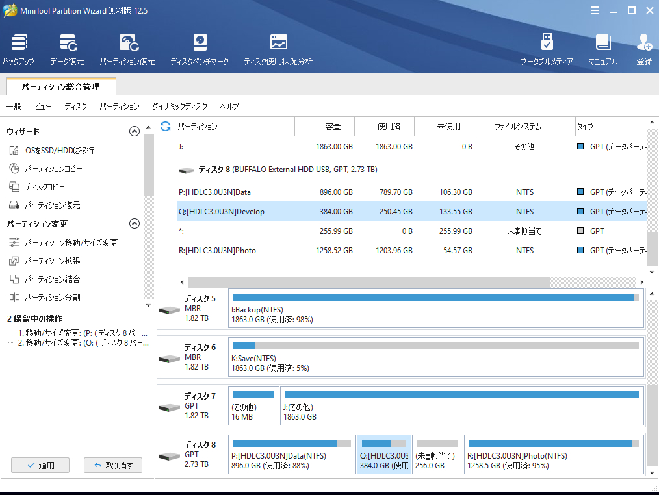The image size is (659, 495).
Task: Refresh the partition list with reload icon
Action: coord(166,126)
